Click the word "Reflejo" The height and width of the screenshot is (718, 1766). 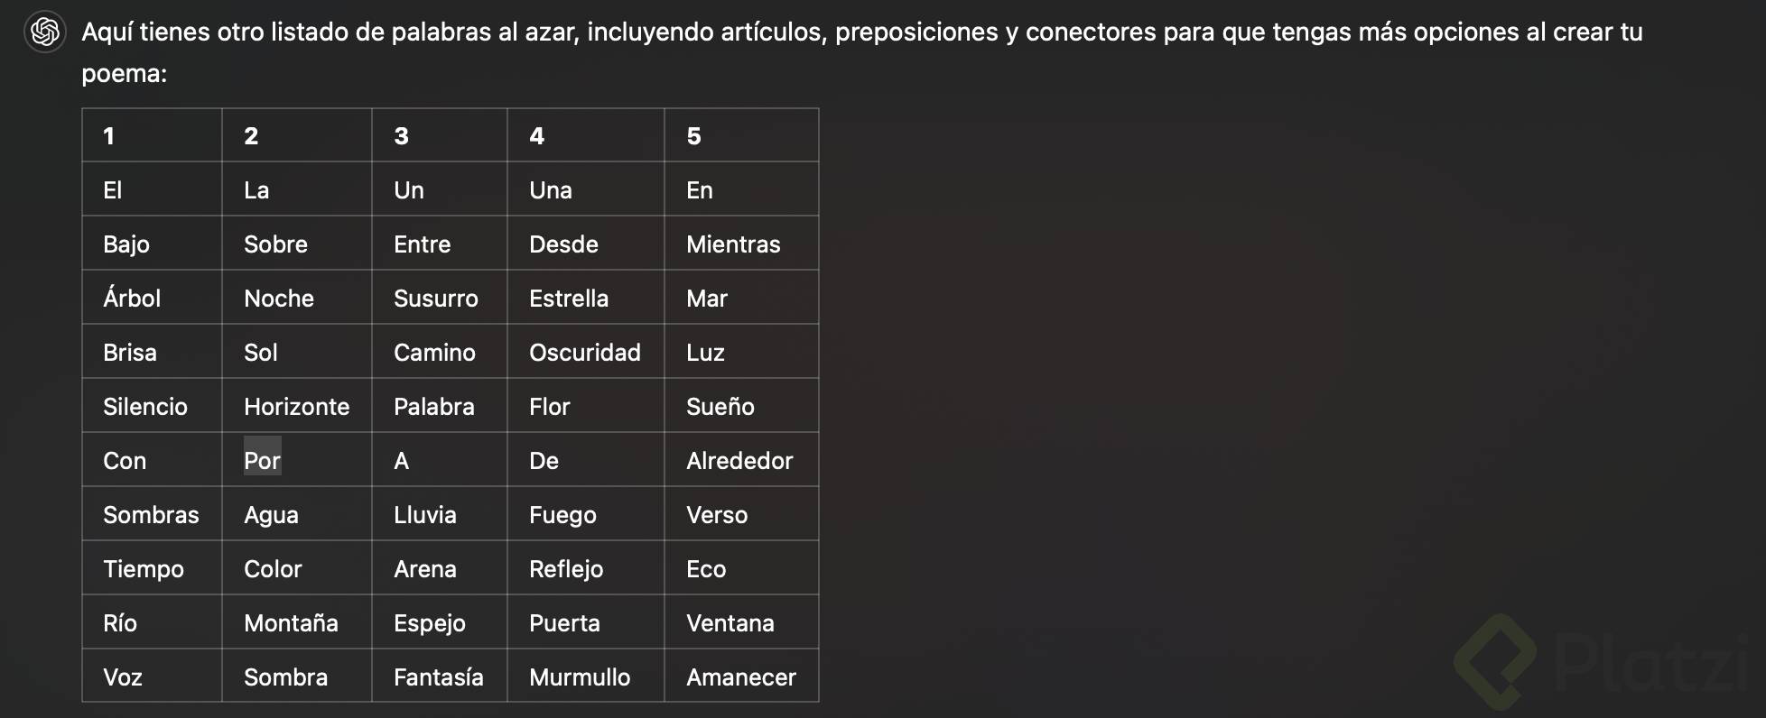[565, 569]
